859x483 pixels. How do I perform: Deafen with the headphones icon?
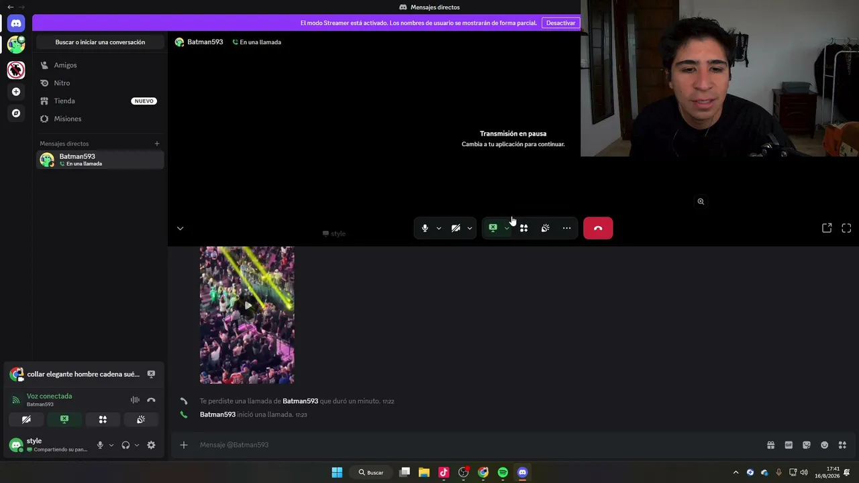click(125, 445)
